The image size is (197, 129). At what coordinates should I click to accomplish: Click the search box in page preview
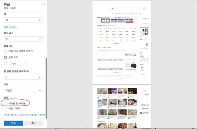(x=128, y=8)
